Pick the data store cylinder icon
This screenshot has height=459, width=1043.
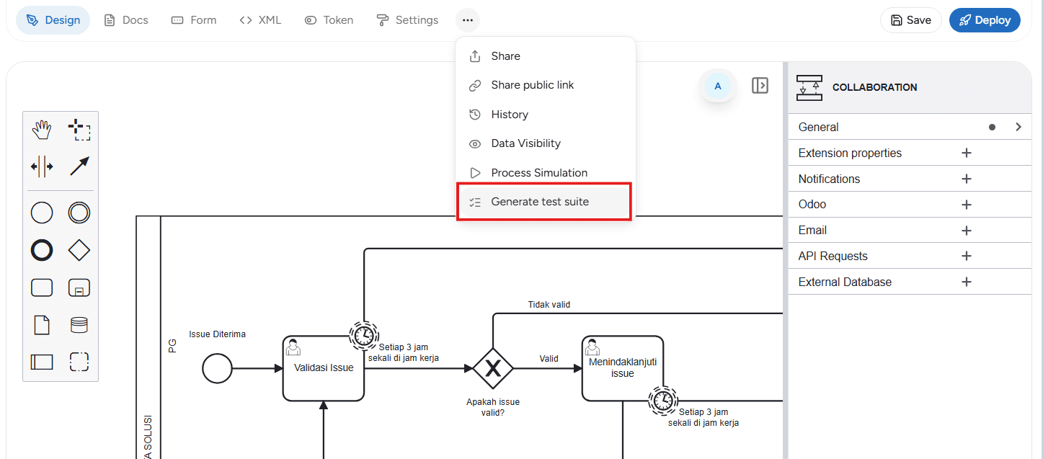pyautogui.click(x=79, y=324)
